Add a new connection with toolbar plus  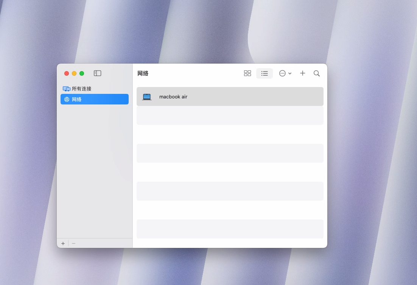pyautogui.click(x=302, y=73)
